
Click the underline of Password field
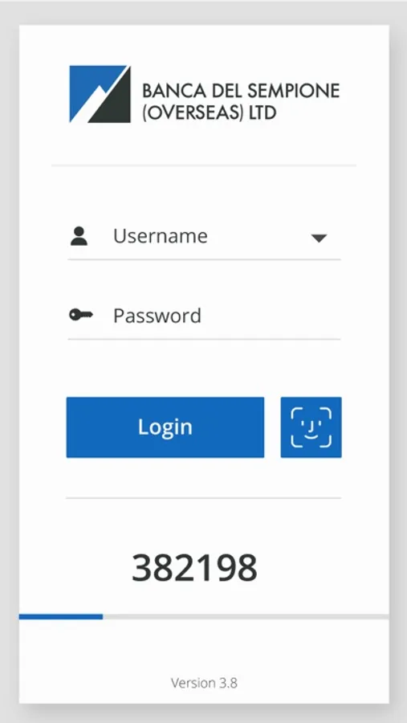[x=204, y=339]
